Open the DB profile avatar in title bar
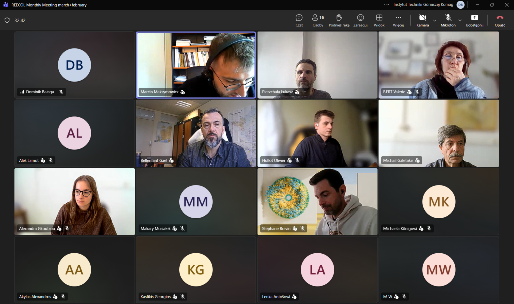This screenshot has width=514, height=304. pyautogui.click(x=460, y=5)
